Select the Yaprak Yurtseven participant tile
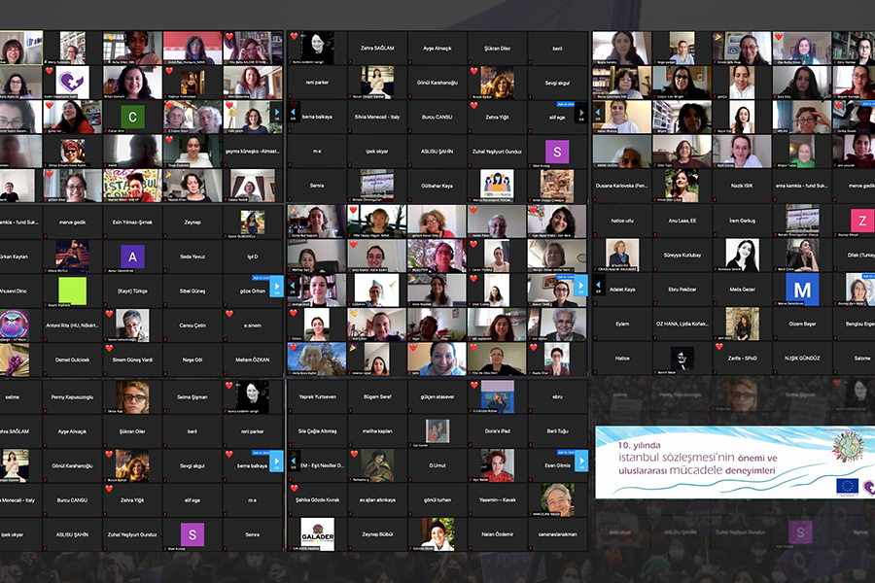Viewport: 875px width, 583px height. 317,396
